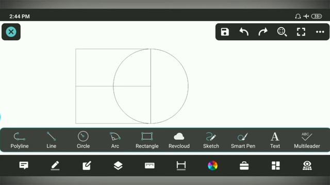Select the Rectangle draw tool

coord(147,140)
